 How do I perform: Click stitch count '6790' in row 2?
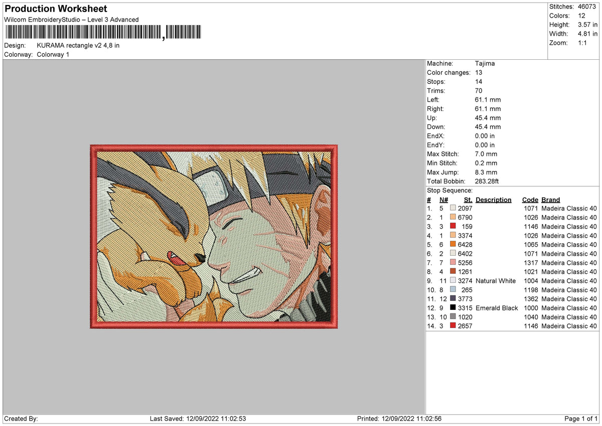click(465, 218)
